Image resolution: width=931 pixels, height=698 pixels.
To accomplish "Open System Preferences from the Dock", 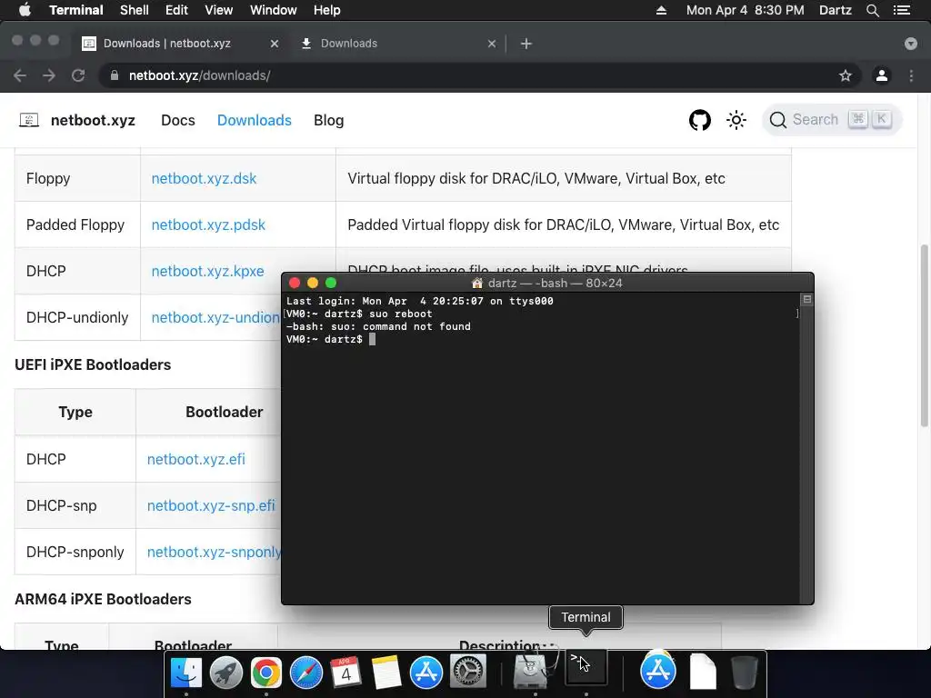I will [468, 673].
